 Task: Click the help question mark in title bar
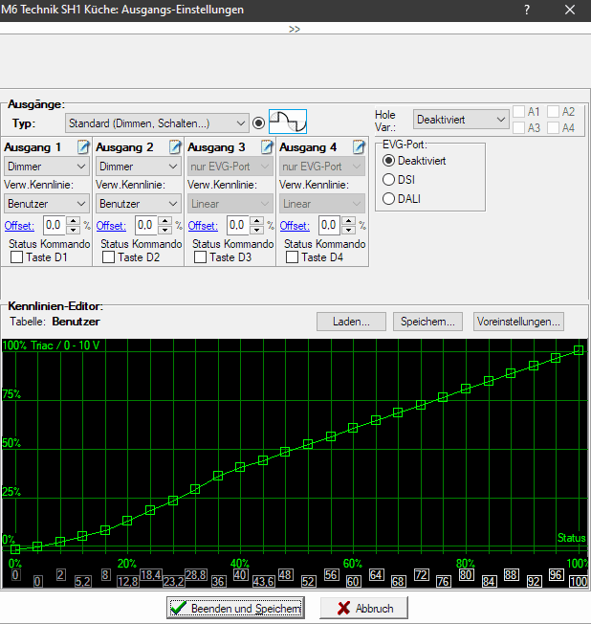tap(526, 10)
